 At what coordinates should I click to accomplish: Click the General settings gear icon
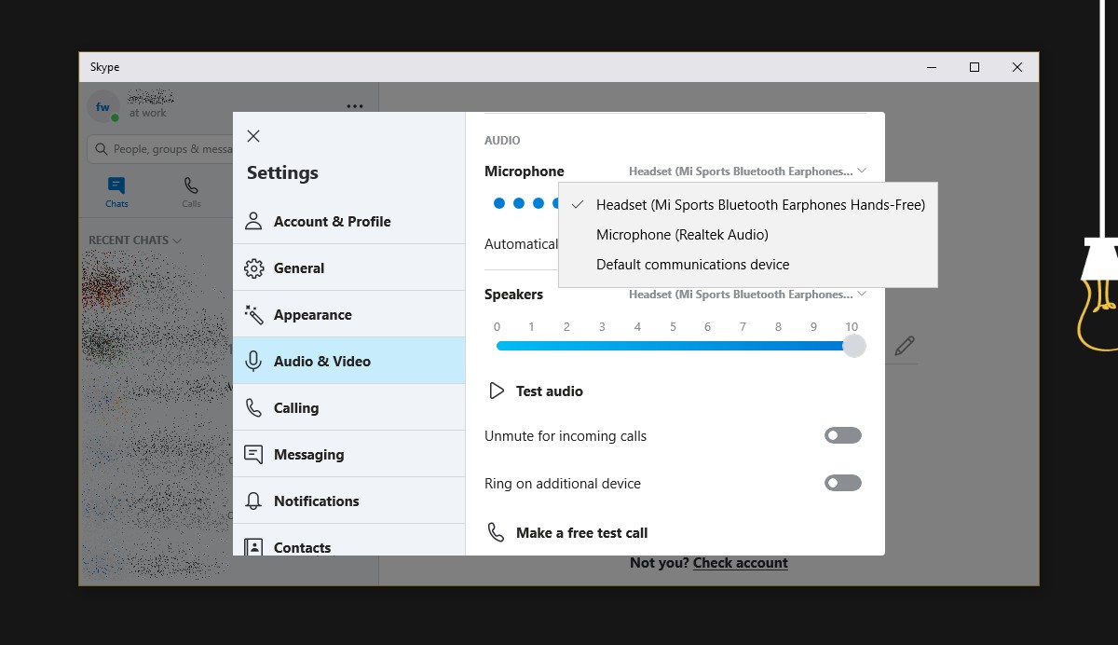pos(252,268)
